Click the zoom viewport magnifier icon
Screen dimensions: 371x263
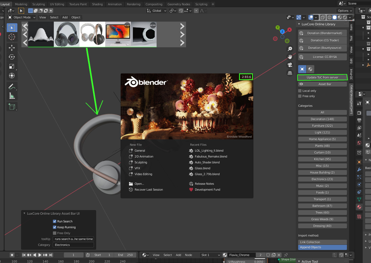[x=290, y=49]
